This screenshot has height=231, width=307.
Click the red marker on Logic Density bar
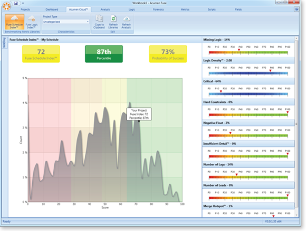pyautogui.click(x=270, y=71)
